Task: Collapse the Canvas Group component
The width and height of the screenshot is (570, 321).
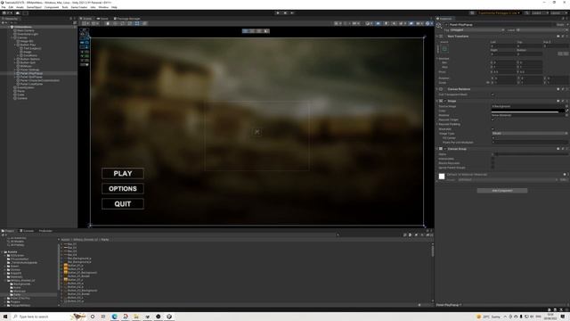Action: point(437,149)
